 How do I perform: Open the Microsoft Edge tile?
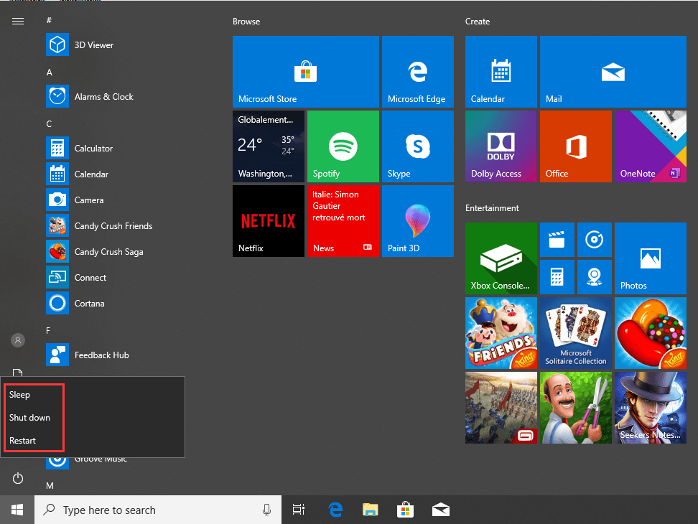[417, 72]
